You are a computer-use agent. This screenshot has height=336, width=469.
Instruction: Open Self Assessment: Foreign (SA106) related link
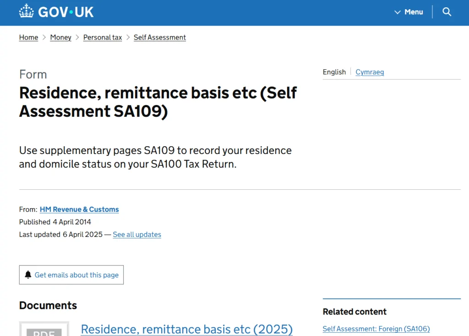[376, 329]
